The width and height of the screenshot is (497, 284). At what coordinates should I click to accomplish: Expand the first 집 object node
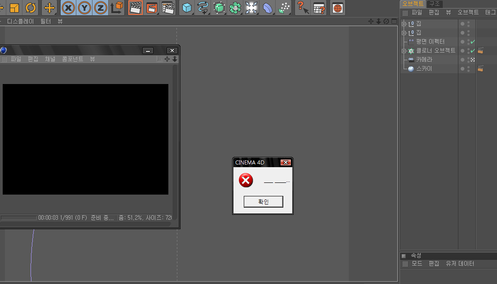404,24
